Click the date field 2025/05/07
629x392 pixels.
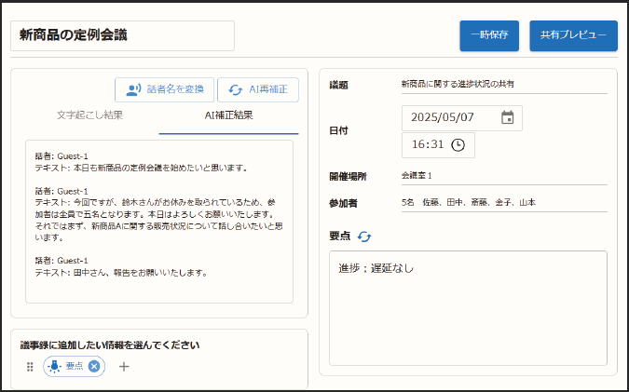462,118
